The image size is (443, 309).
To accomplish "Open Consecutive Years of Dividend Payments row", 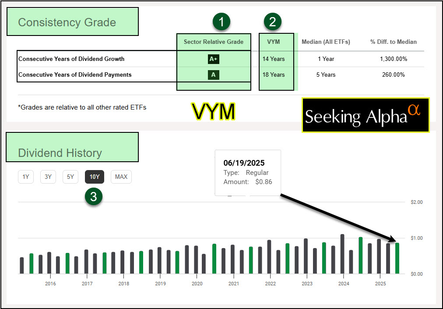I will [75, 75].
